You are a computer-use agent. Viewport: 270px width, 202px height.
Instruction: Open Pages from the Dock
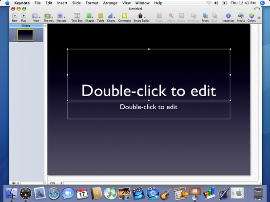pyautogui.click(x=181, y=193)
